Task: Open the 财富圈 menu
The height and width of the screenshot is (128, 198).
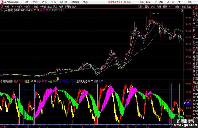Action: point(75,2)
